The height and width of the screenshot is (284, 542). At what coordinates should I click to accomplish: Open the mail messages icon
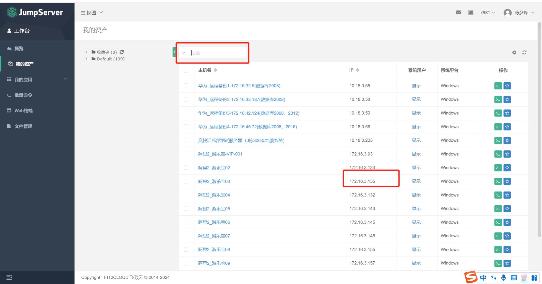click(458, 12)
